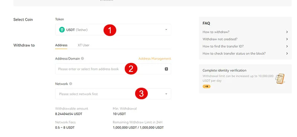Click the yellow arrow under identity verification
This screenshot has width=297, height=137.
[206, 86]
